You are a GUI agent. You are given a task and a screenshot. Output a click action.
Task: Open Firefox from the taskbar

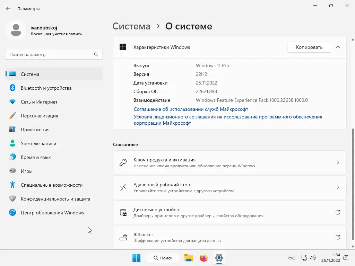tap(204, 258)
